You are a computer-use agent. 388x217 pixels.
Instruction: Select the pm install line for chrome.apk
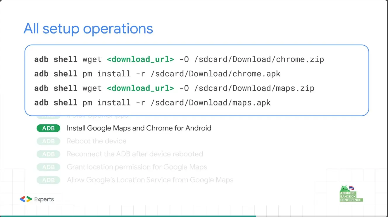coord(157,74)
